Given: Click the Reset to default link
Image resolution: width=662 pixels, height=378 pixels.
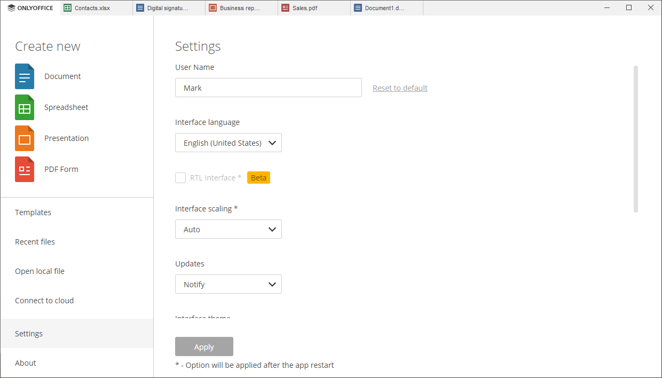Looking at the screenshot, I should point(400,88).
